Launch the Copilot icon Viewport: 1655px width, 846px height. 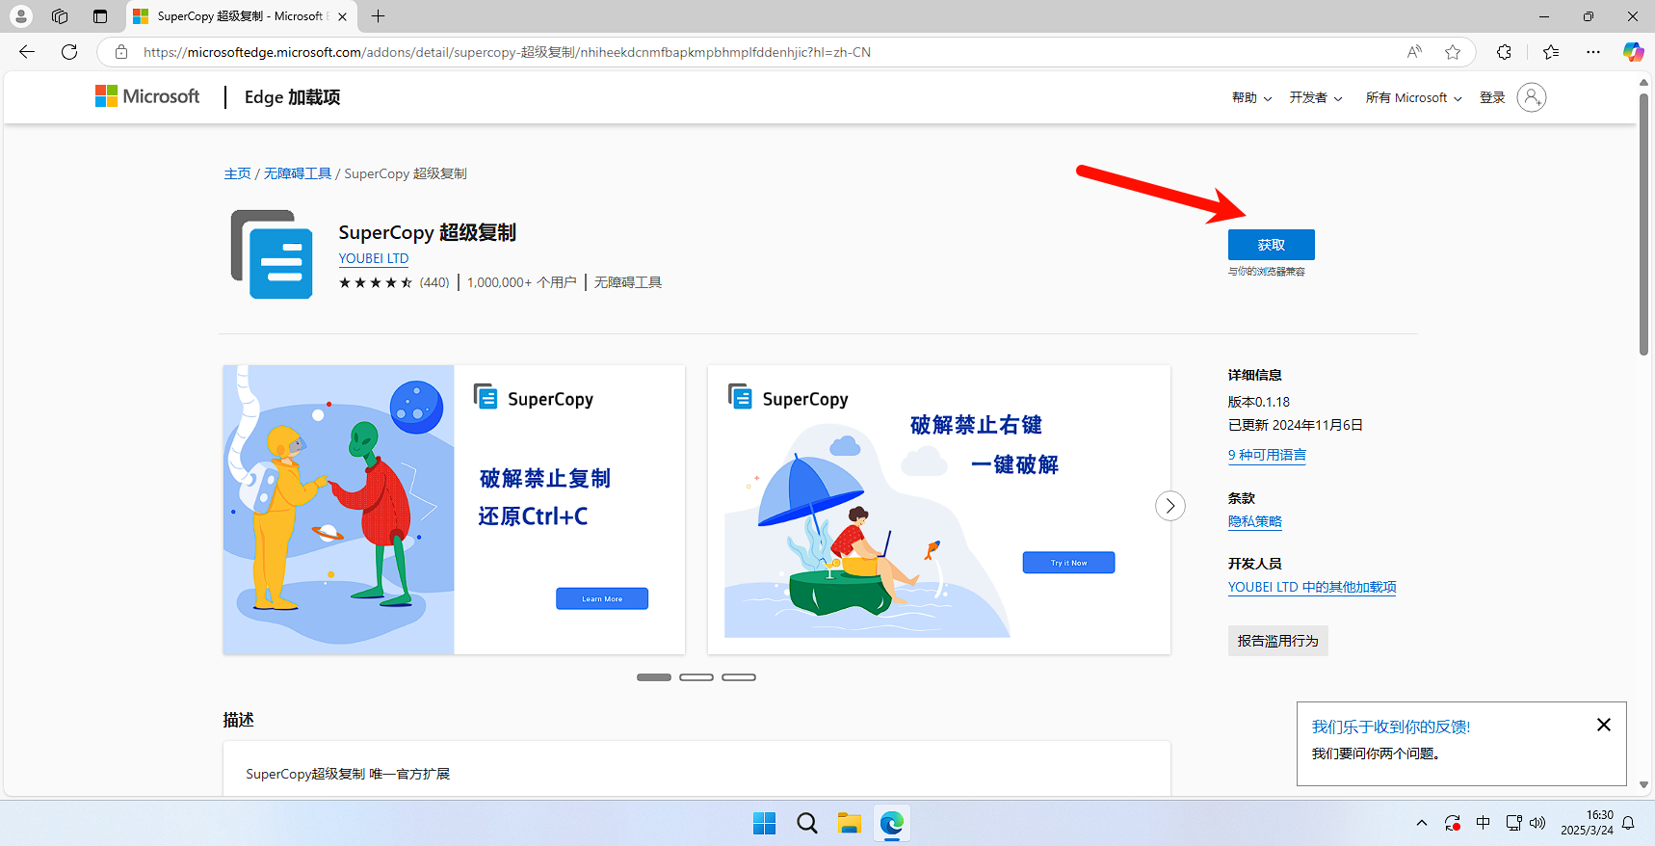coord(1633,52)
